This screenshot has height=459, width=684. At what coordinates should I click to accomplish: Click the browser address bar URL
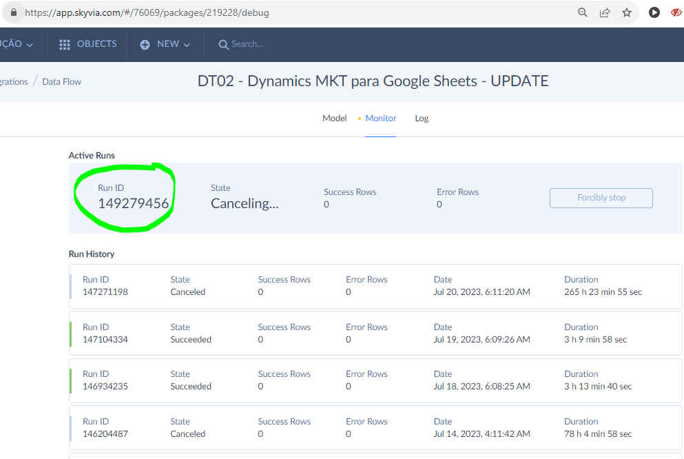(147, 12)
